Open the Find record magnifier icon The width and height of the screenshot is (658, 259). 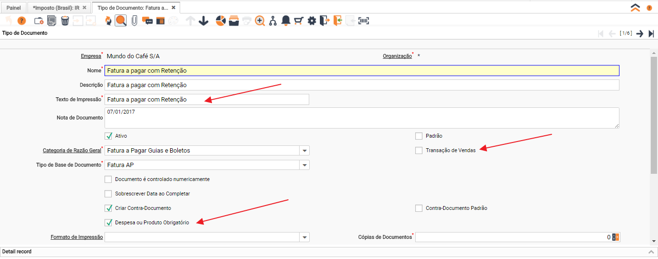pos(121,21)
